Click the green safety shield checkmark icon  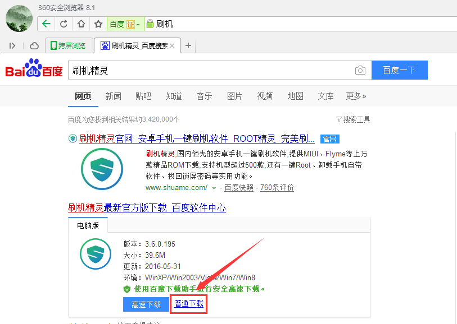pyautogui.click(x=127, y=289)
